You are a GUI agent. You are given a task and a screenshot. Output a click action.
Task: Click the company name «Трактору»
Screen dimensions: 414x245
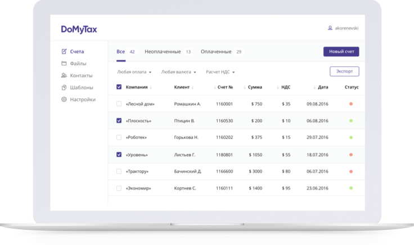point(137,171)
